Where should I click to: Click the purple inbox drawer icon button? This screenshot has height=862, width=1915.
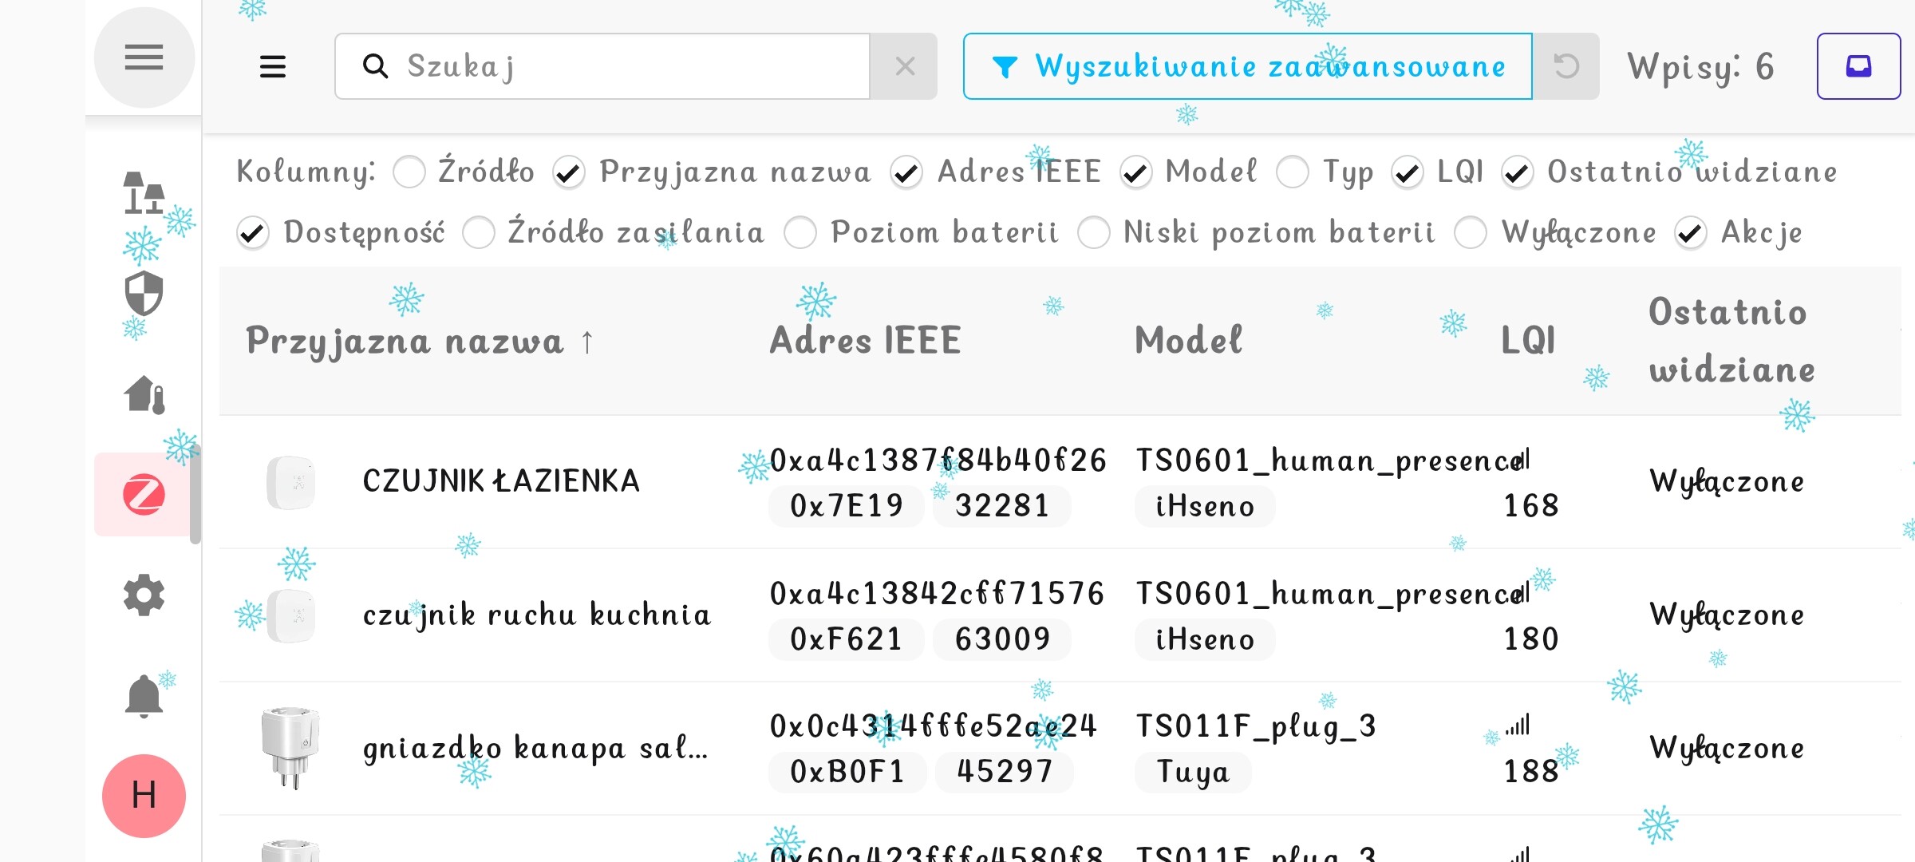(x=1858, y=66)
